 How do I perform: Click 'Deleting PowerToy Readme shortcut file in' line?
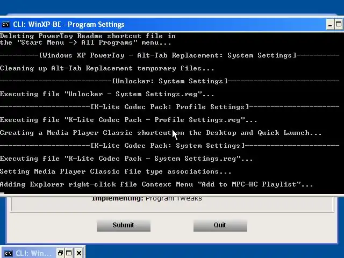pyautogui.click(x=88, y=36)
